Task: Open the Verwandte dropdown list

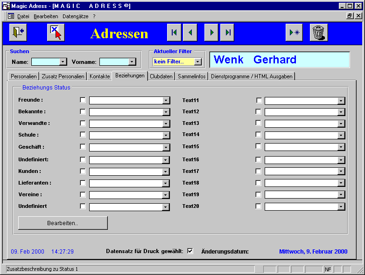Action: point(166,124)
